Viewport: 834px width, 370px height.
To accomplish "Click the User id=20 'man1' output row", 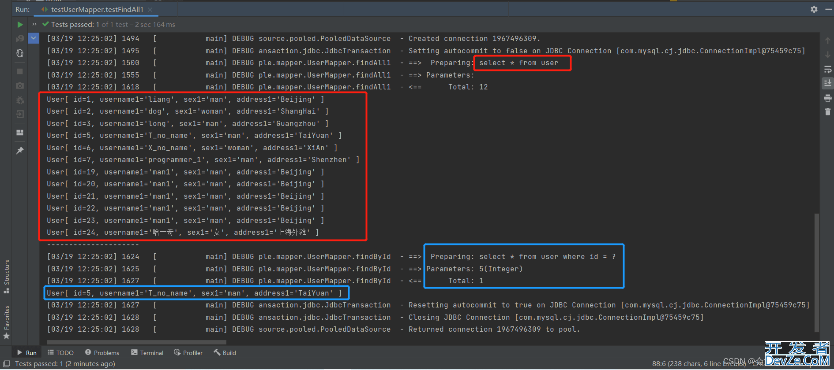I will tap(185, 184).
